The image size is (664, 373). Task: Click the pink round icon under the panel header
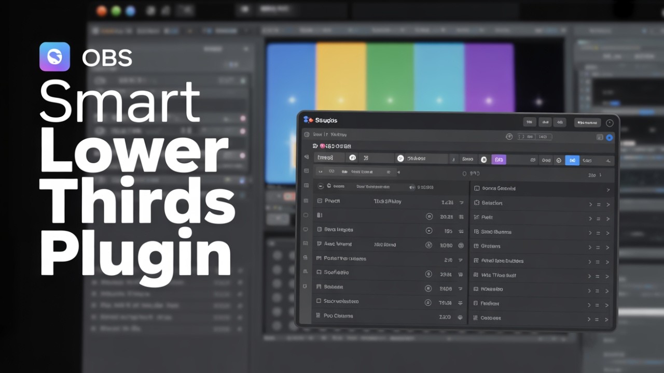pos(322,147)
